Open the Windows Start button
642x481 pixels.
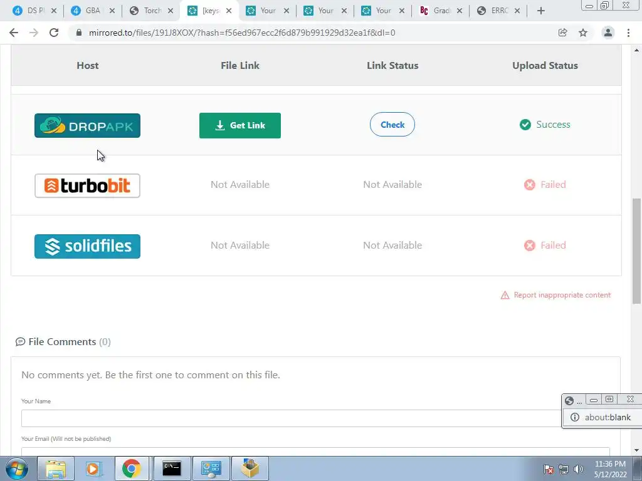coord(17,468)
